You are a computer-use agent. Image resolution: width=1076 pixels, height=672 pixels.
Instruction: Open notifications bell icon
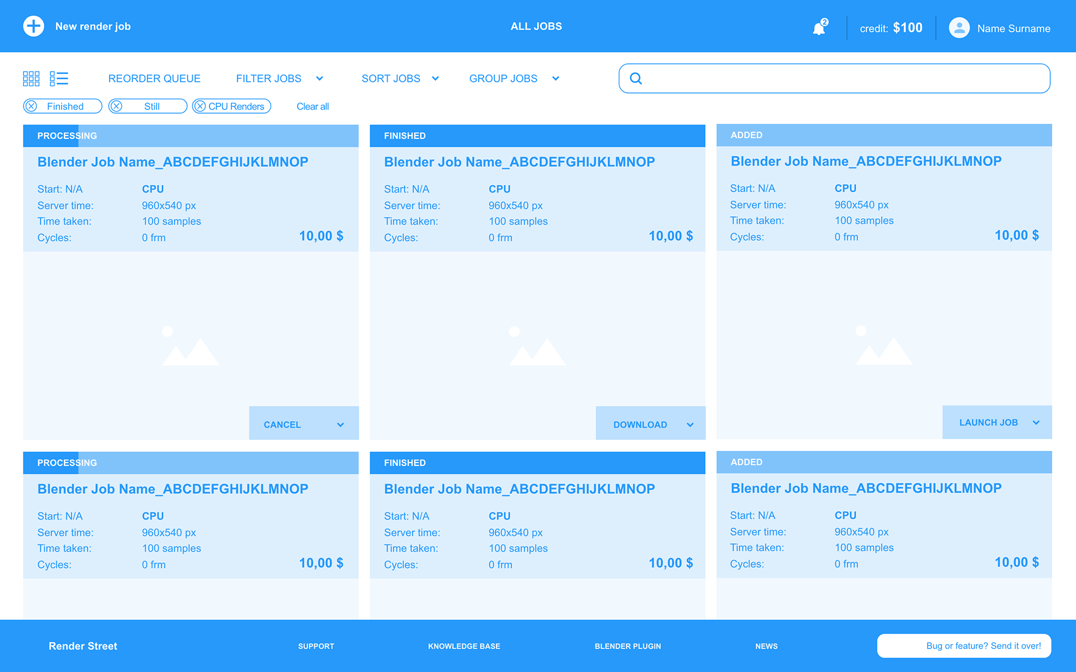[819, 27]
